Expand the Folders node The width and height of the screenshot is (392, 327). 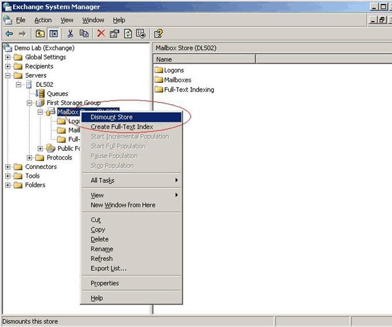7,185
